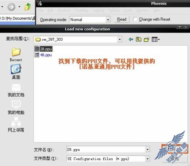Select the 28.ppu file icon

tap(37, 49)
